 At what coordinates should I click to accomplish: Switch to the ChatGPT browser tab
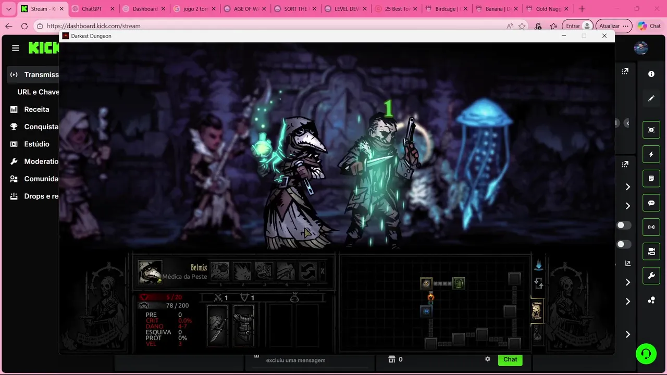tap(92, 9)
